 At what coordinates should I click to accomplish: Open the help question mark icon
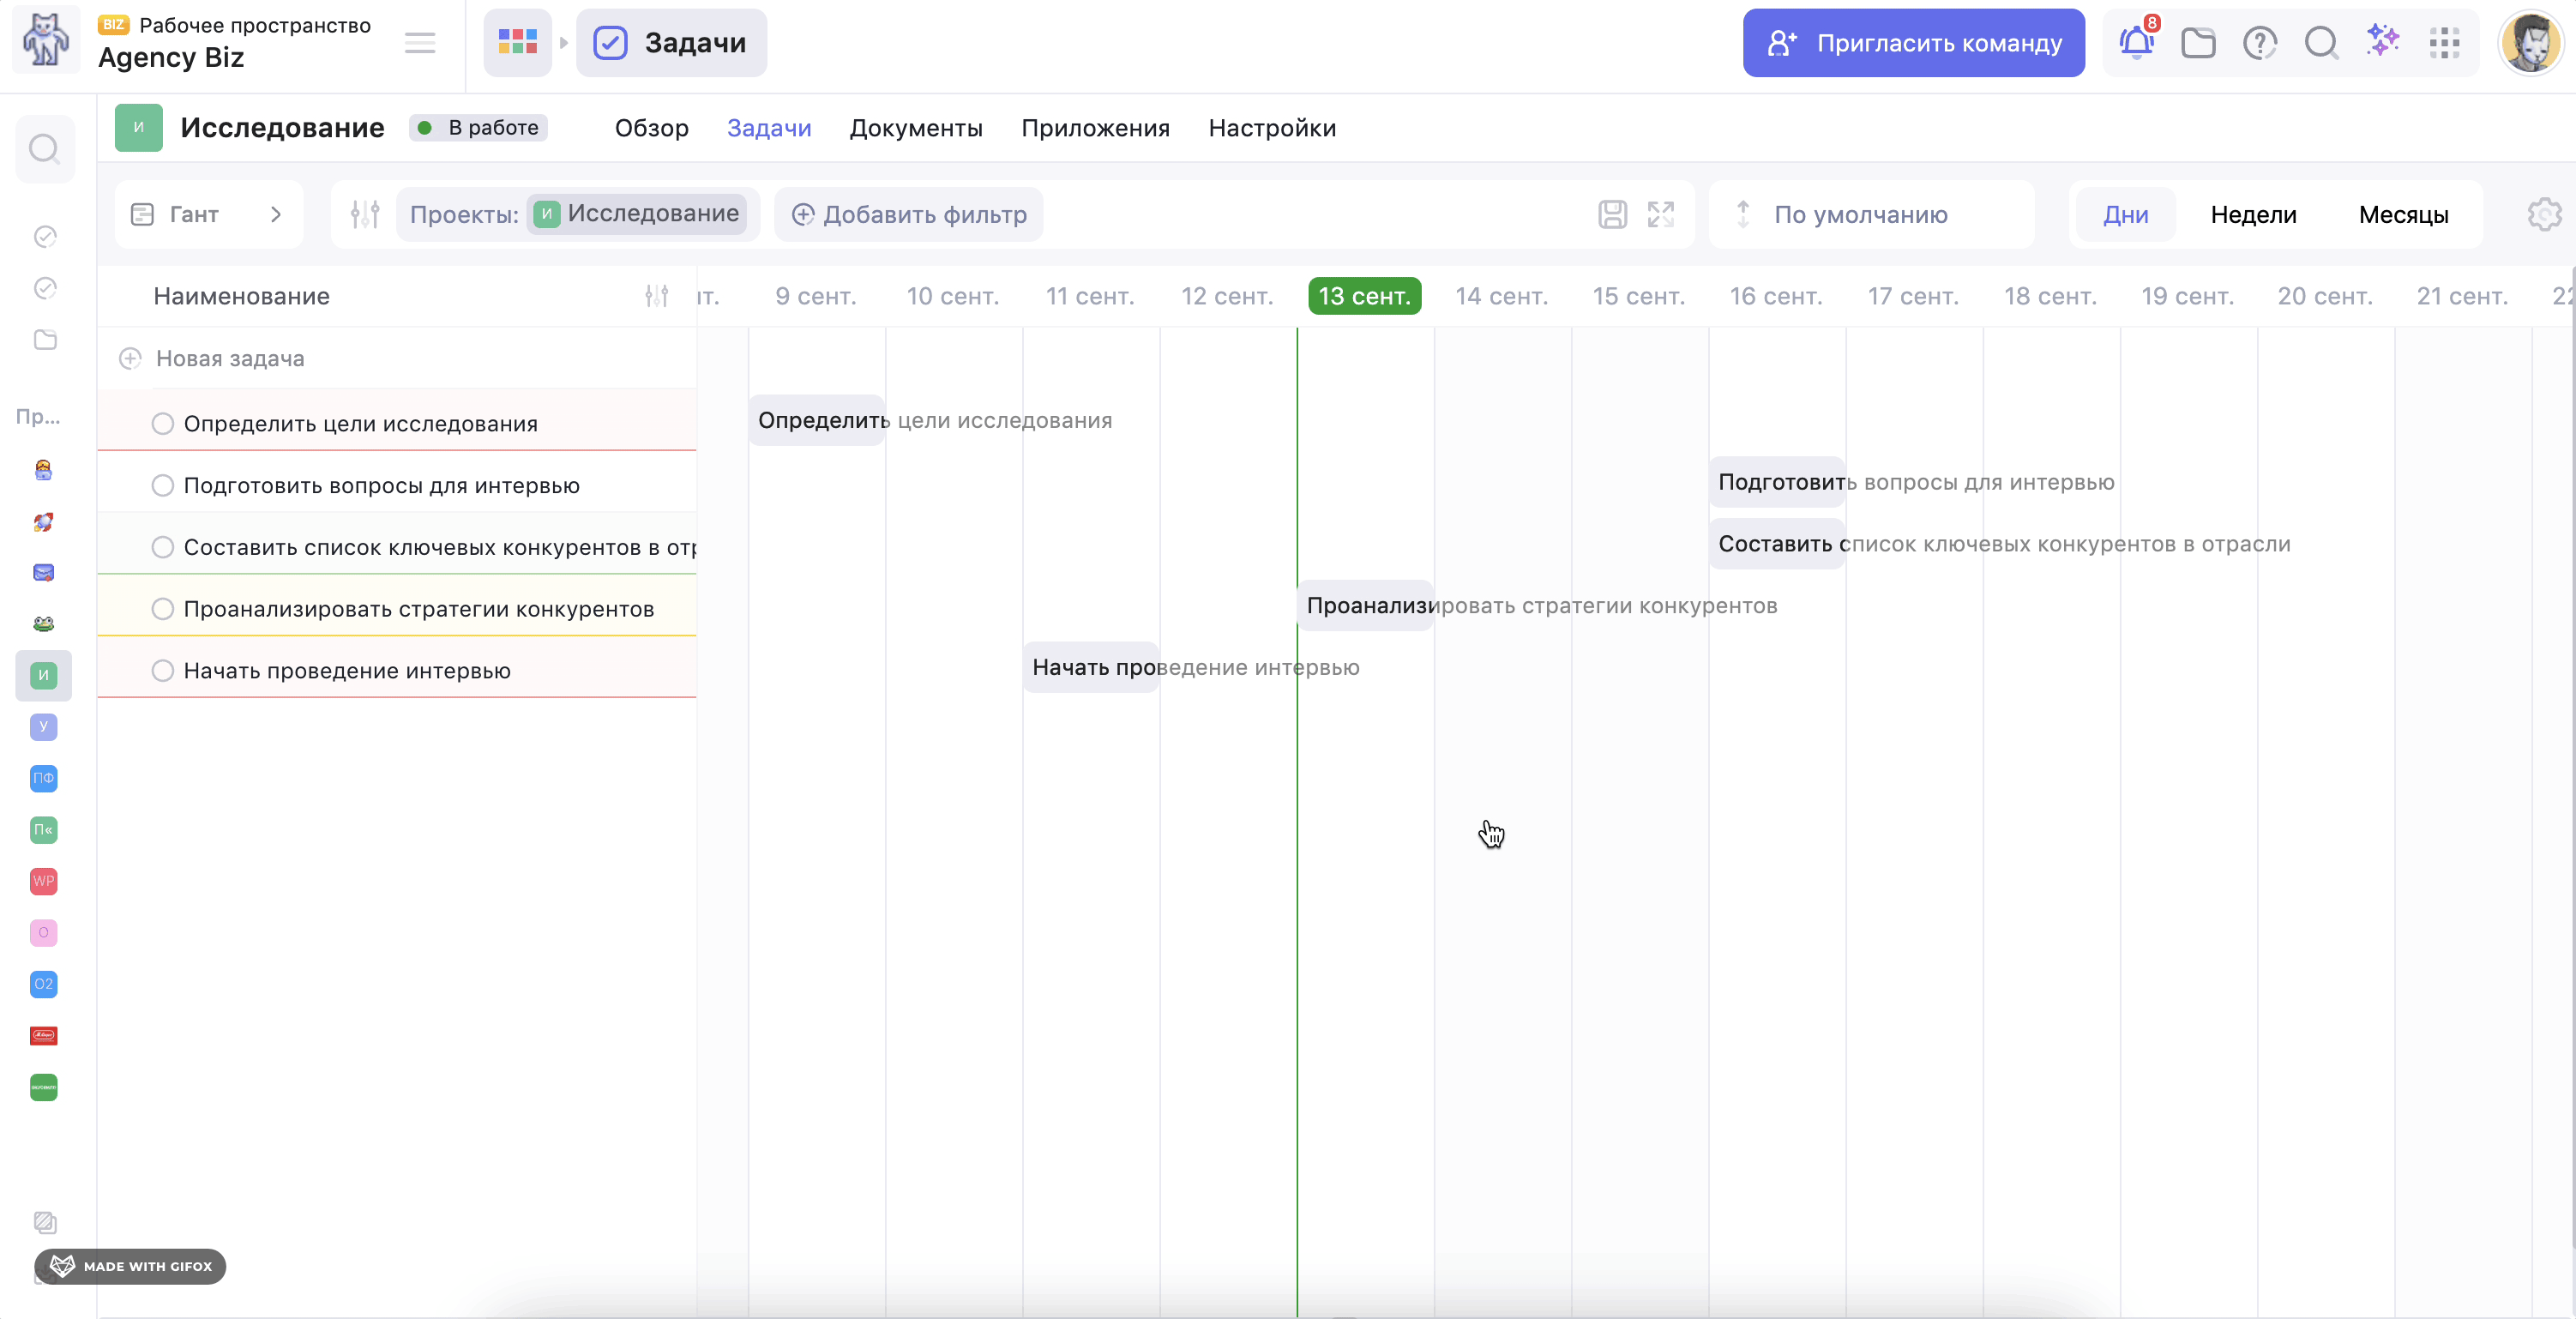point(2260,43)
